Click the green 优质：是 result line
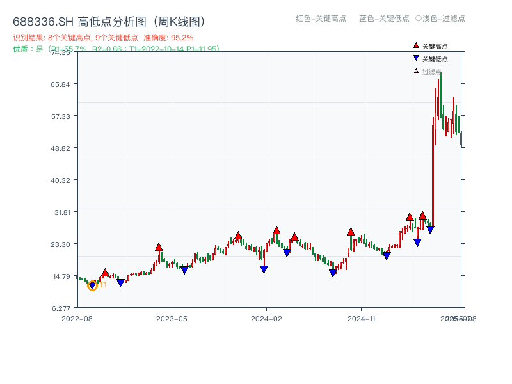 coord(116,49)
